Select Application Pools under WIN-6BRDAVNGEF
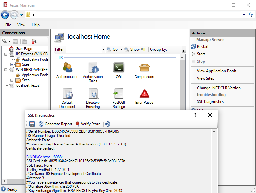This screenshot has width=256, height=193. pos(35,75)
